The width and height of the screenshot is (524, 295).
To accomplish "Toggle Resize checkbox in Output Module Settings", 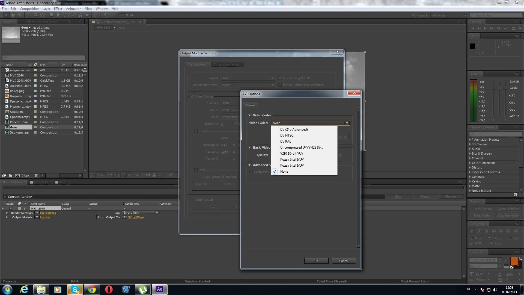I will [196, 131].
